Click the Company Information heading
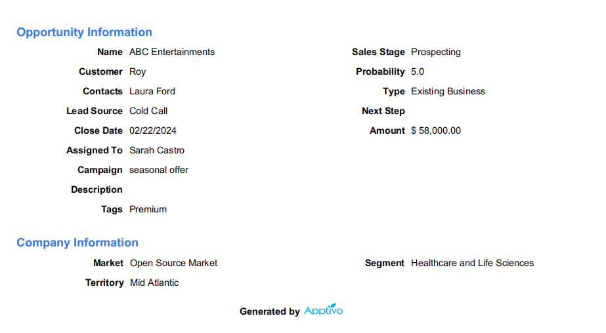The width and height of the screenshot is (606, 333). 77,243
